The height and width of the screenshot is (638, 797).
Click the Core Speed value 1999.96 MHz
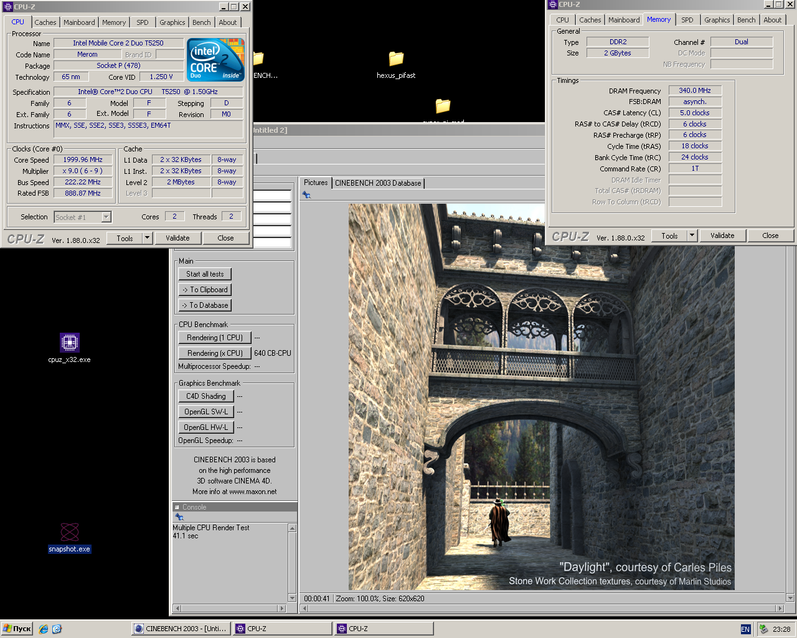pyautogui.click(x=83, y=159)
